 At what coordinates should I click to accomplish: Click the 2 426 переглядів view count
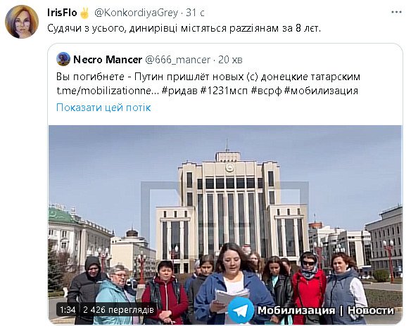click(x=118, y=310)
